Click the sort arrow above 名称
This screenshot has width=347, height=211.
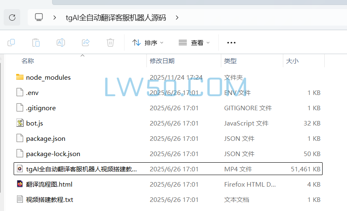(83, 55)
